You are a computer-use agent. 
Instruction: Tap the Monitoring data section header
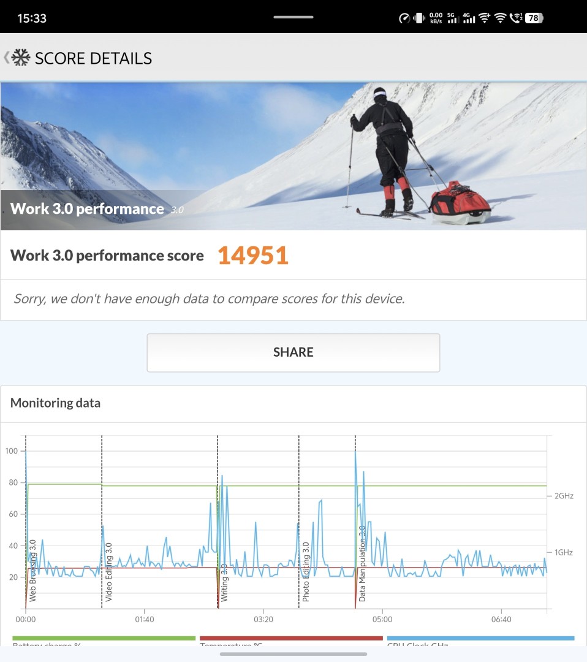pyautogui.click(x=55, y=403)
